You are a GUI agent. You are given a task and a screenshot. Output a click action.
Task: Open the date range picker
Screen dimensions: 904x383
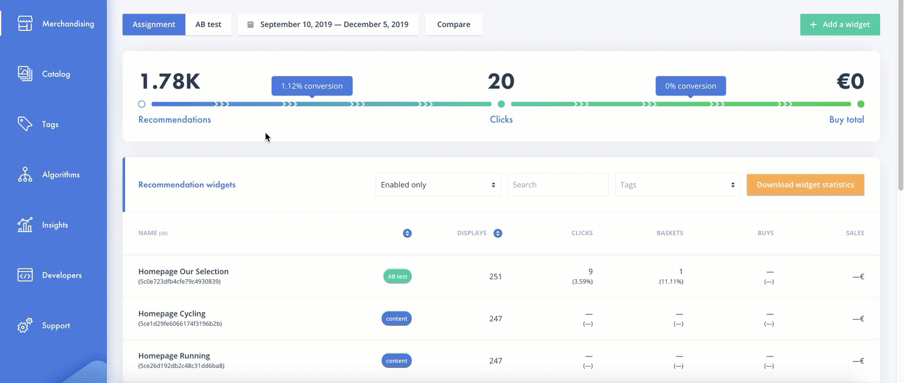coord(328,25)
